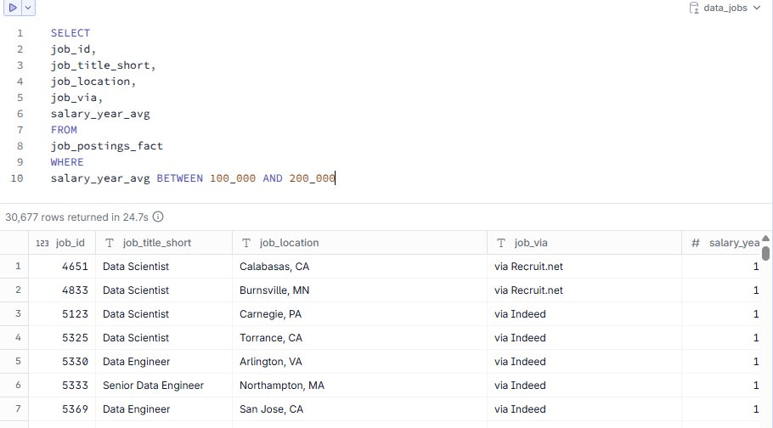Place cursor on job_postings_fact in editor
Image resolution: width=773 pixels, height=428 pixels.
[x=106, y=146]
